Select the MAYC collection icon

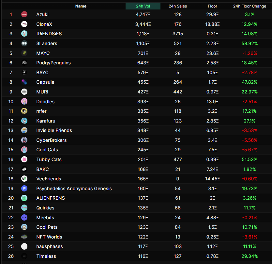[24, 53]
